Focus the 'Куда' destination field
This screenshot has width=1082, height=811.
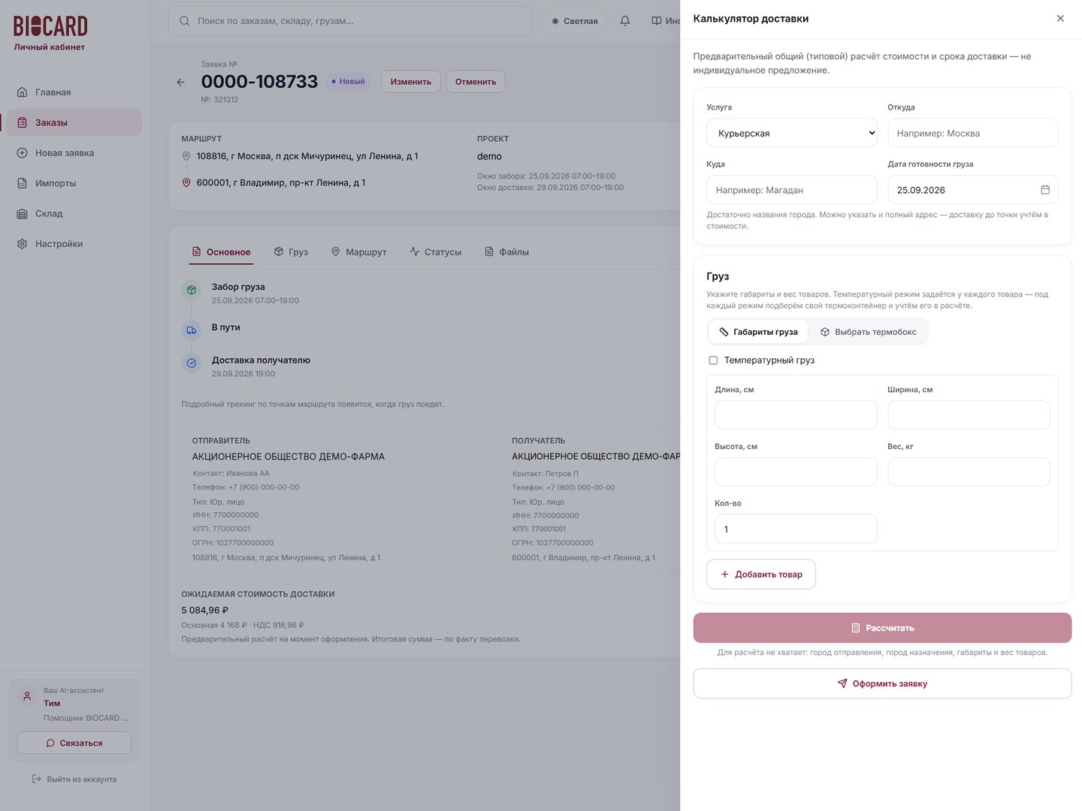coord(792,190)
